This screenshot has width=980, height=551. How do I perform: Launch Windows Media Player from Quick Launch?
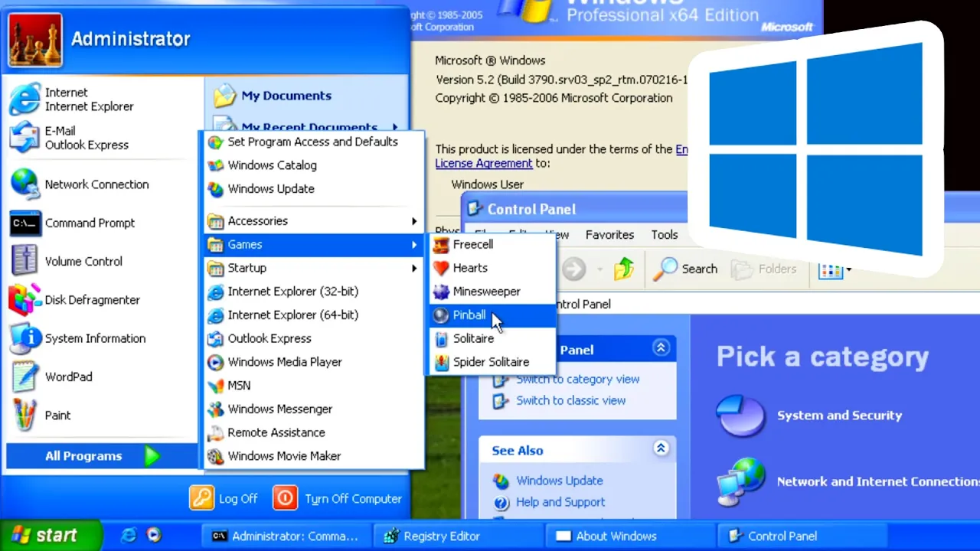[154, 536]
